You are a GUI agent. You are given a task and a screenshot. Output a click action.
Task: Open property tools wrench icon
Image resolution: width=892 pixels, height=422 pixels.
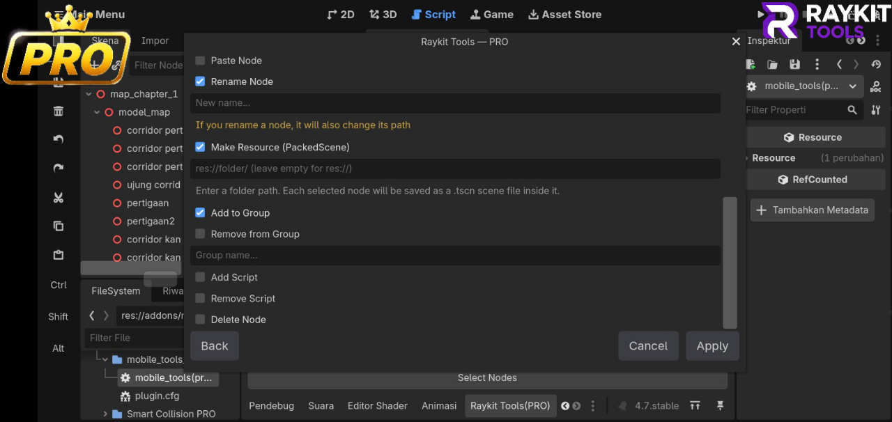point(876,110)
